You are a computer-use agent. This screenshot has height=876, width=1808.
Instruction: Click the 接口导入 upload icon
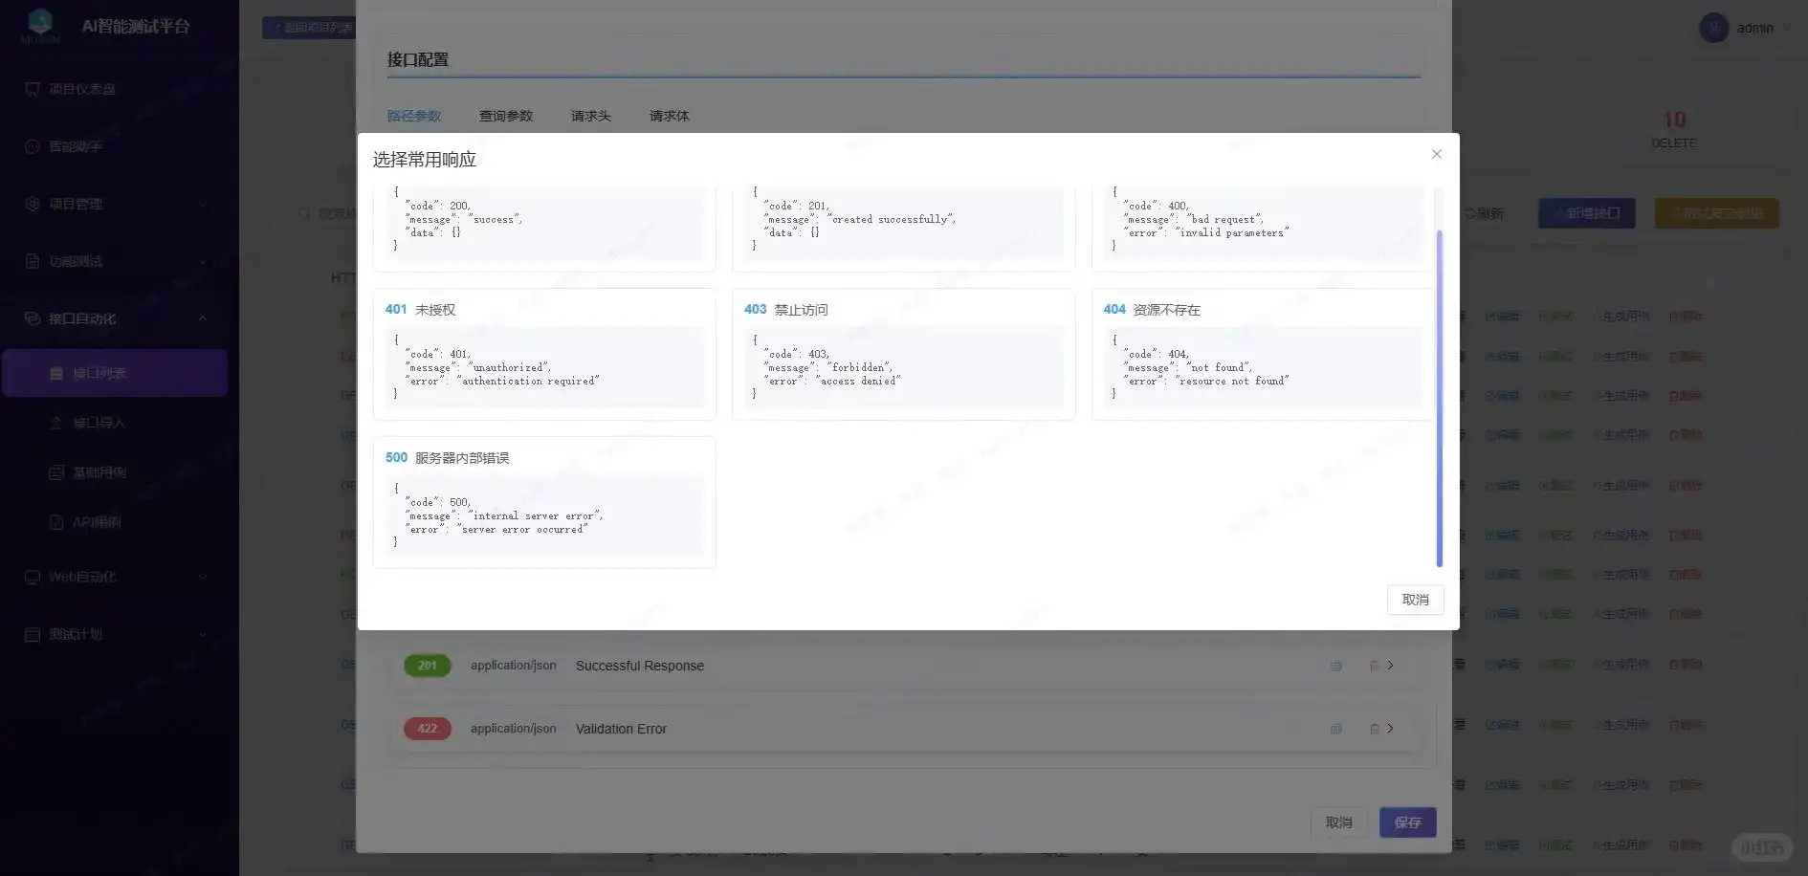pyautogui.click(x=56, y=423)
